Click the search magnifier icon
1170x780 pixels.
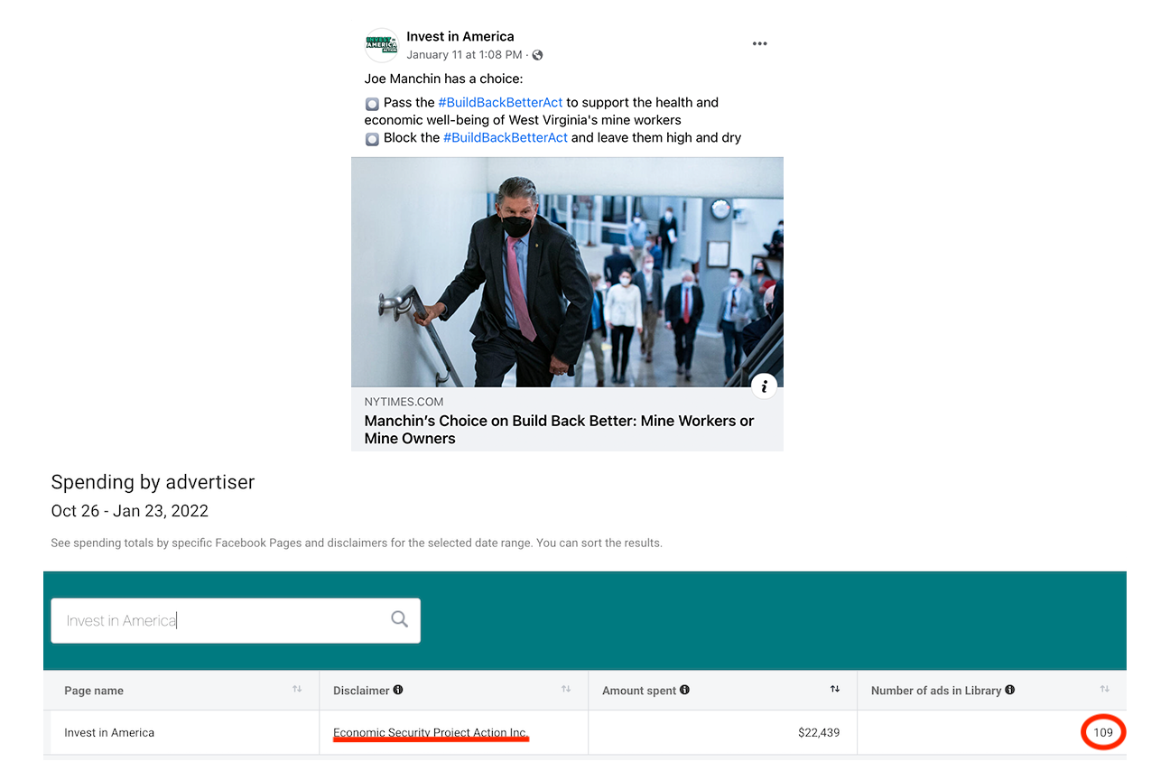pyautogui.click(x=399, y=619)
